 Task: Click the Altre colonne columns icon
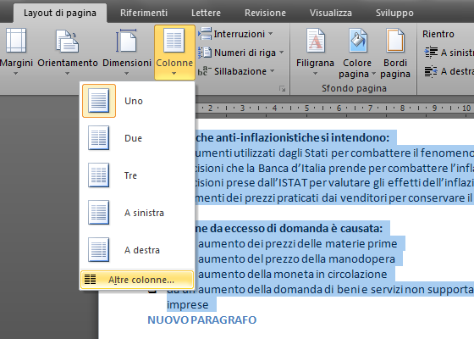(x=90, y=280)
